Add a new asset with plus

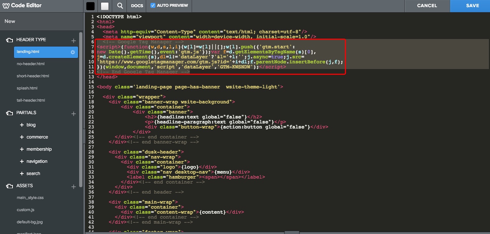click(x=73, y=187)
